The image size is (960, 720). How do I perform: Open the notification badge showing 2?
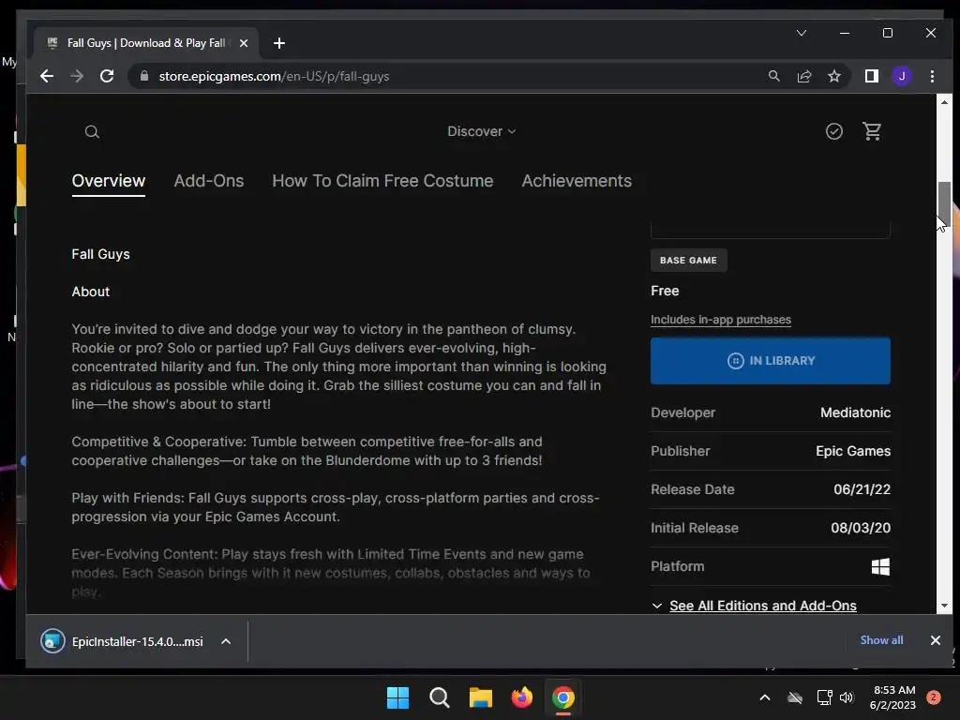(x=933, y=697)
